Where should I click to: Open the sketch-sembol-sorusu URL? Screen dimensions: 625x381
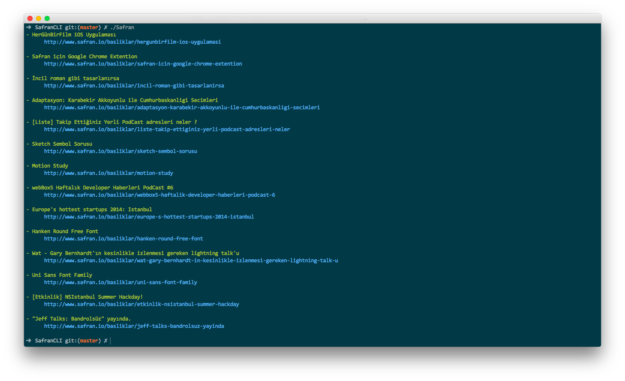pos(121,151)
